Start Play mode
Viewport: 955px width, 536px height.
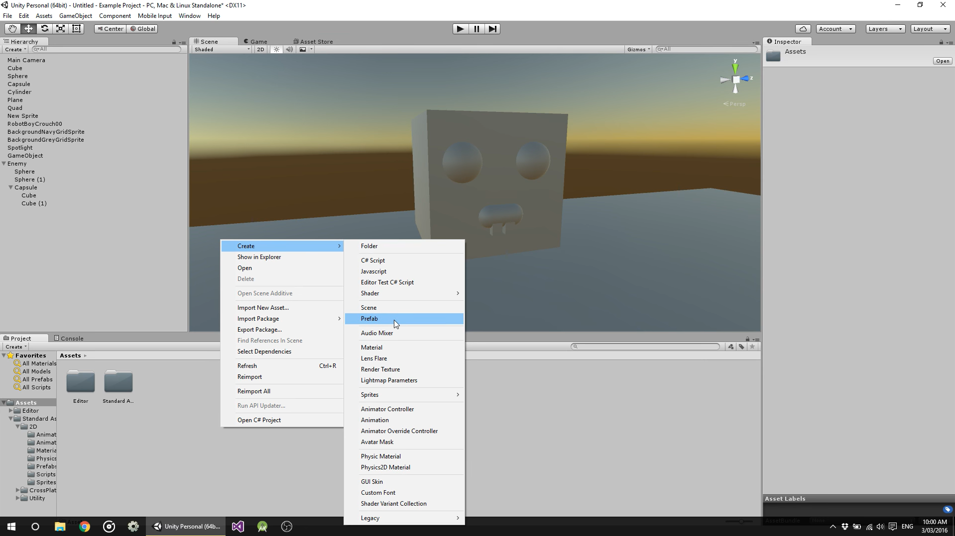point(460,29)
